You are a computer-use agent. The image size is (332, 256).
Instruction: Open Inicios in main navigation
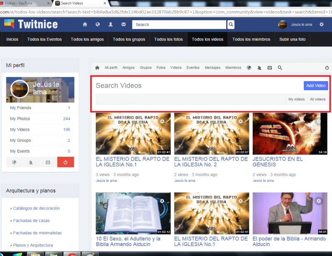12,39
